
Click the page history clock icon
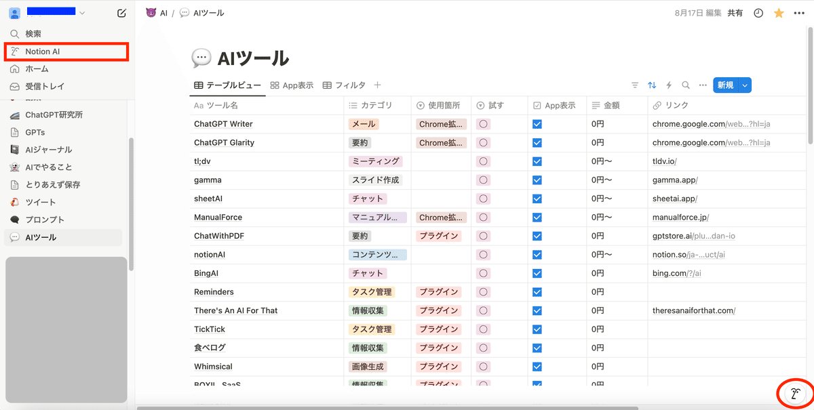pyautogui.click(x=759, y=13)
